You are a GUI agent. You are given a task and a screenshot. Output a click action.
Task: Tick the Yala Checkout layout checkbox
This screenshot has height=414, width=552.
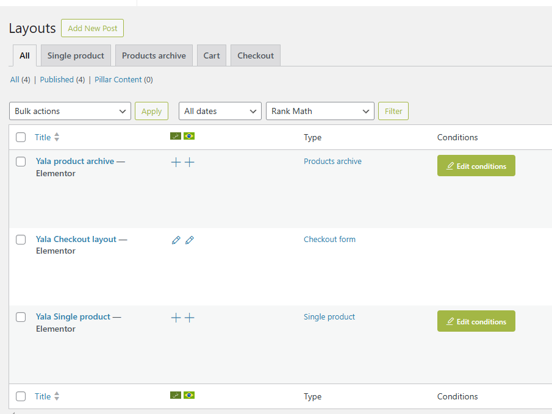tap(21, 240)
